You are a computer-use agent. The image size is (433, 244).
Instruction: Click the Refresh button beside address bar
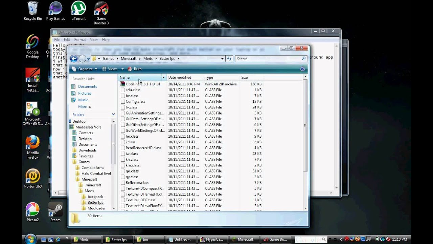pos(229,59)
